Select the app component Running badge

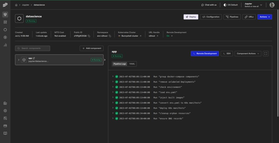point(96,60)
